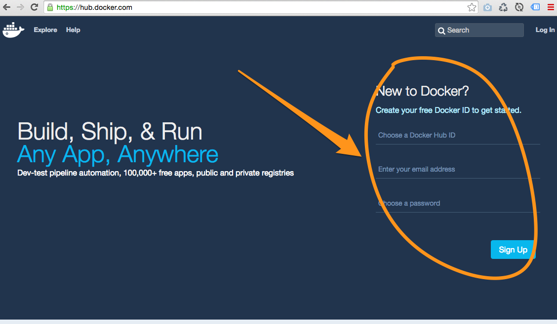The height and width of the screenshot is (324, 557).
Task: Click the green padlock security icon
Action: coord(50,7)
